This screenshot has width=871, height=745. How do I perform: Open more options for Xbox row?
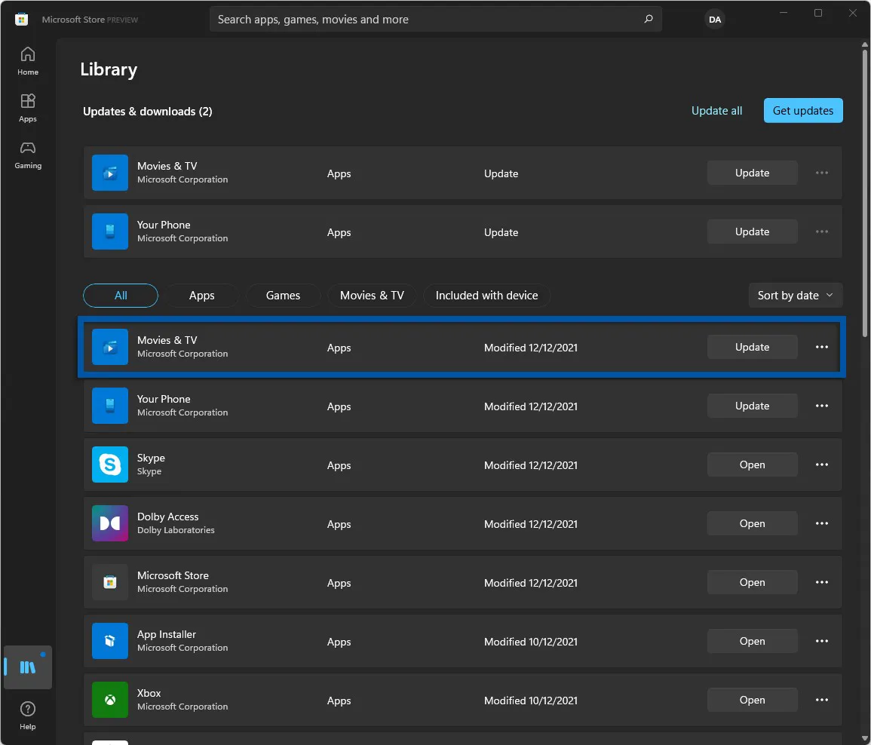[822, 701]
